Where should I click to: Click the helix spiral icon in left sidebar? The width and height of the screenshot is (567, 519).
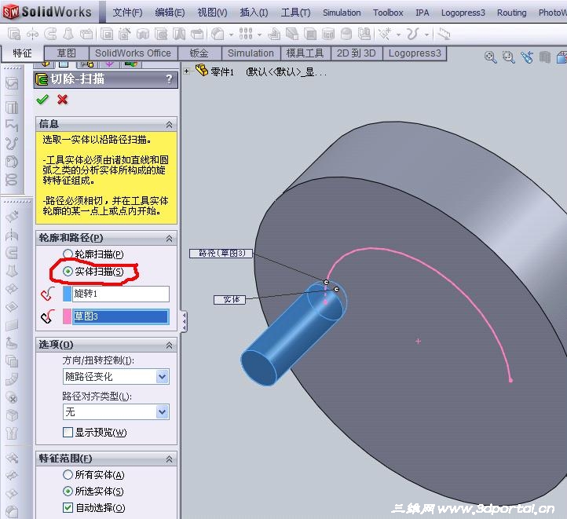(12, 180)
